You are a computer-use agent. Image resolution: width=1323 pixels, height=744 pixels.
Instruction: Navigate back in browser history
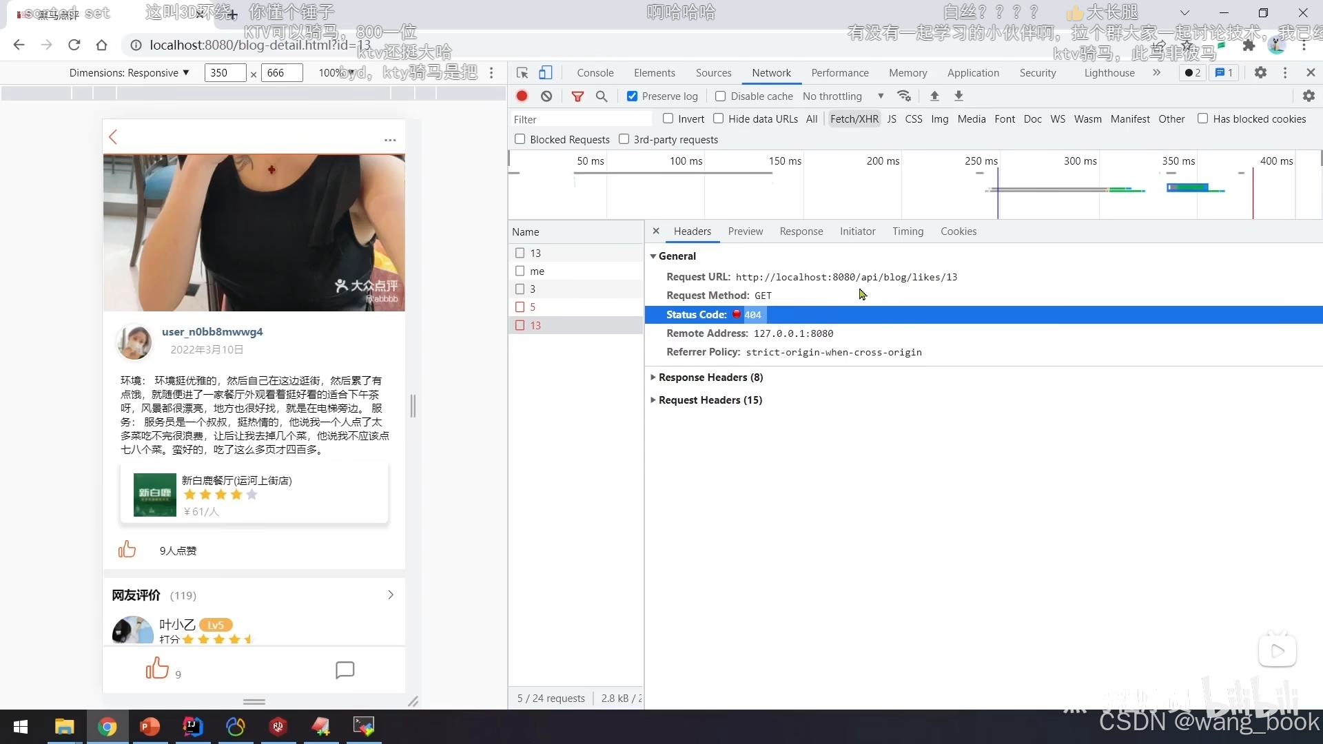pyautogui.click(x=19, y=45)
